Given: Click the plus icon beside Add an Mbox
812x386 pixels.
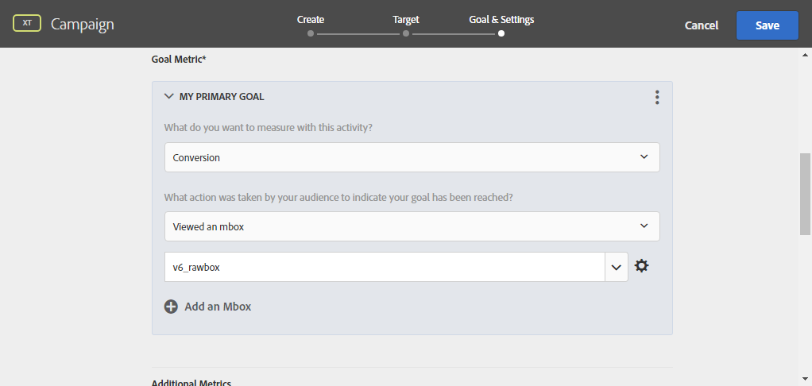Looking at the screenshot, I should tap(171, 307).
